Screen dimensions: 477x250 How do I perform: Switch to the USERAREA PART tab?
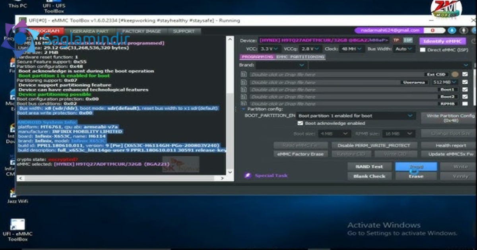pos(89,31)
